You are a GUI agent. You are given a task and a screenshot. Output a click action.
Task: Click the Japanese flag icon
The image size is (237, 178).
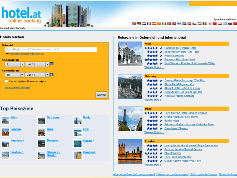click(210, 24)
